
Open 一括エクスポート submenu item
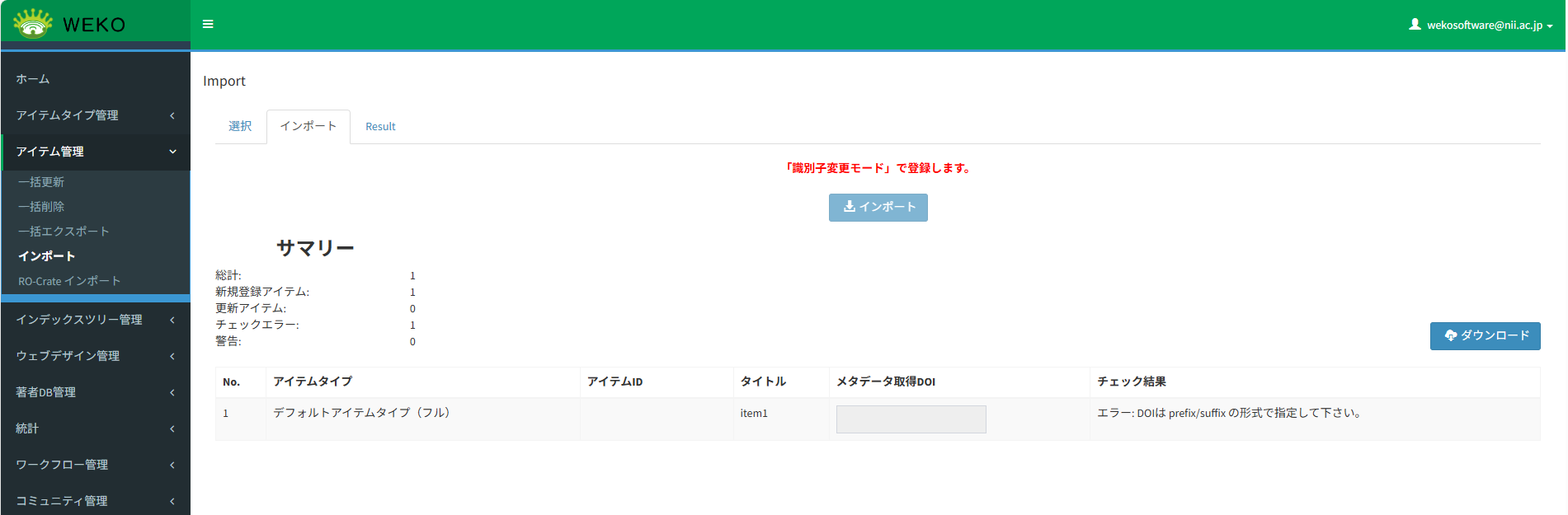[64, 232]
